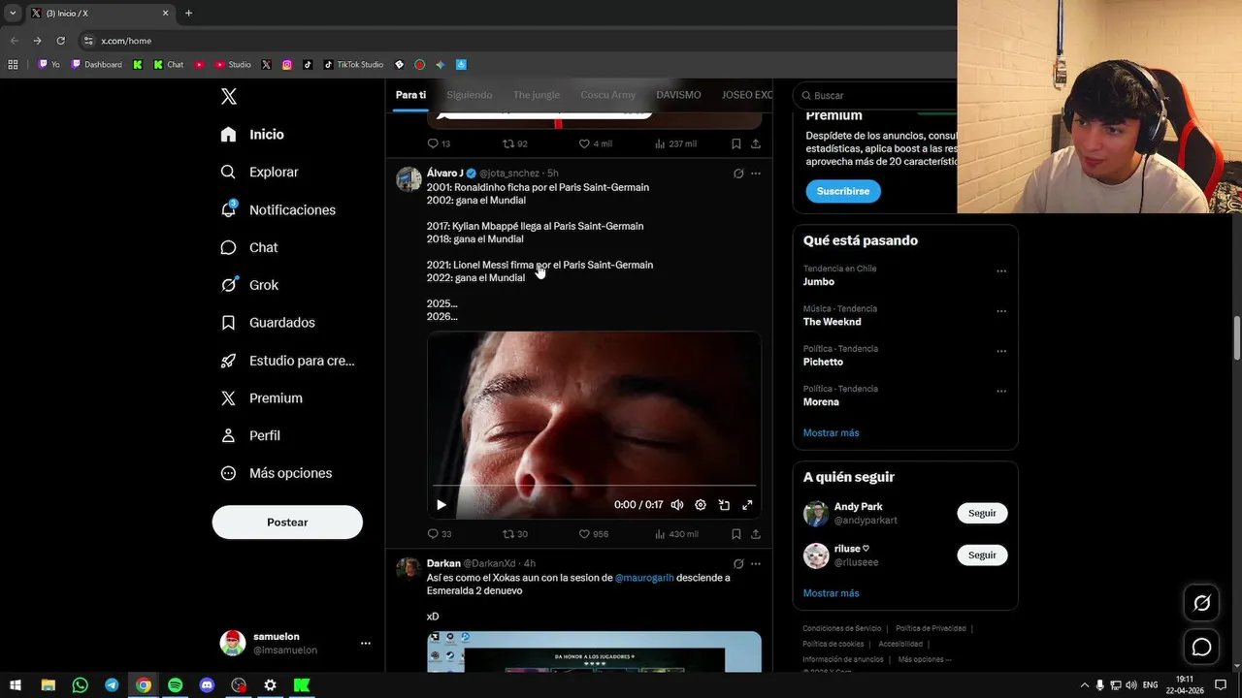Open the Premium sidebar item

click(261, 398)
